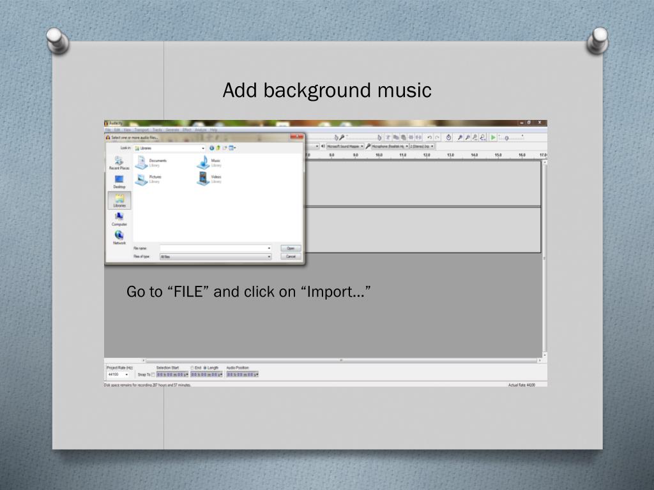Open the View menu
Image resolution: width=654 pixels, height=490 pixels.
(127, 130)
